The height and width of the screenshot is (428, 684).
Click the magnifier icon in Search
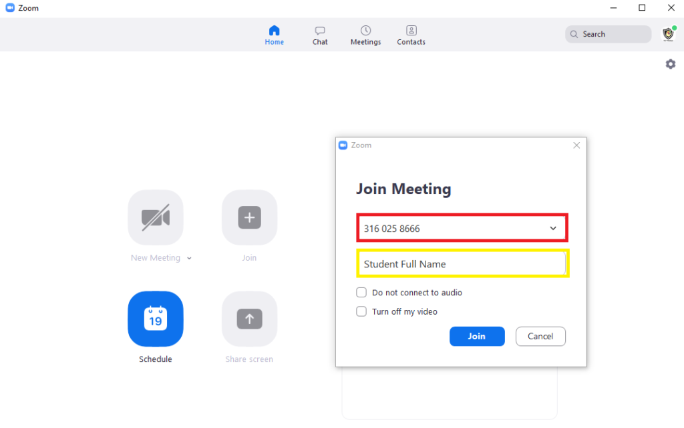pos(574,34)
